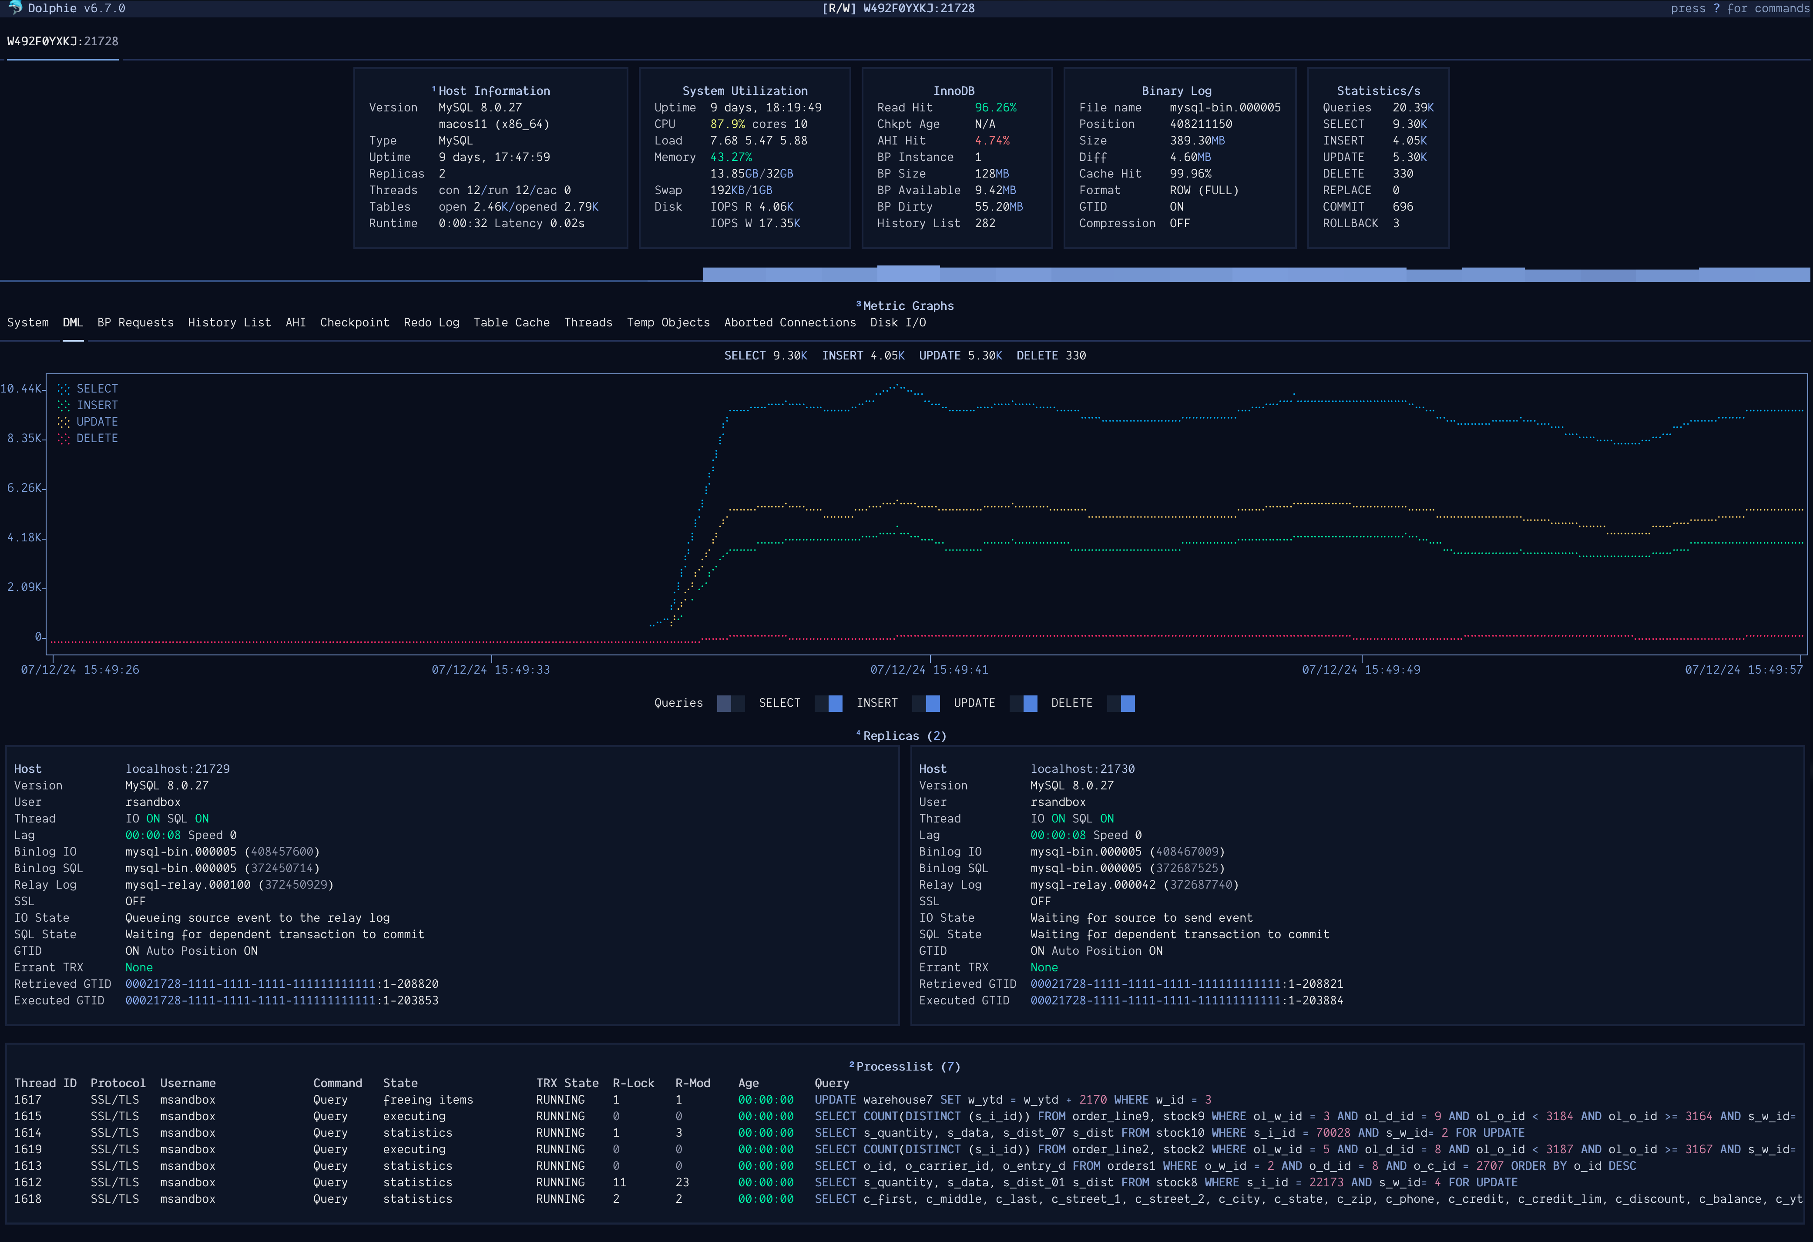Open the Aborted Connections metric tab
Screen dimensions: 1813x1242
789,322
